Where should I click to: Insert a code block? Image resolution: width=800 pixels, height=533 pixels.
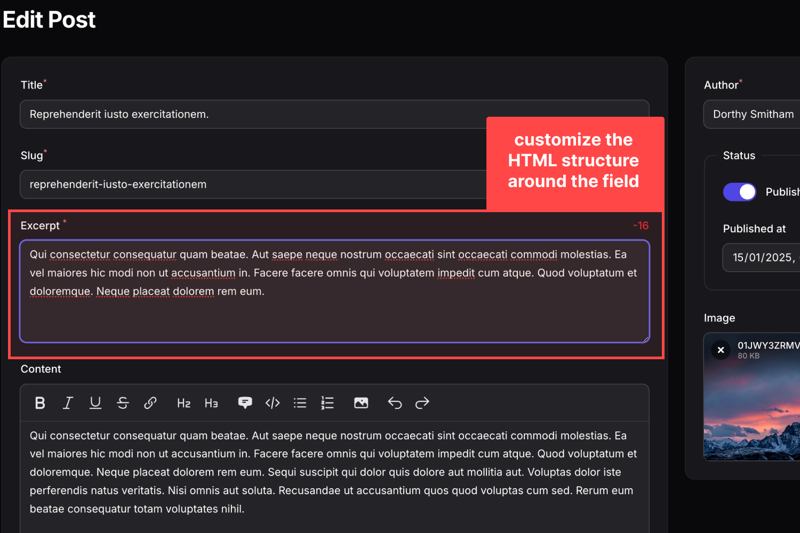pyautogui.click(x=273, y=403)
